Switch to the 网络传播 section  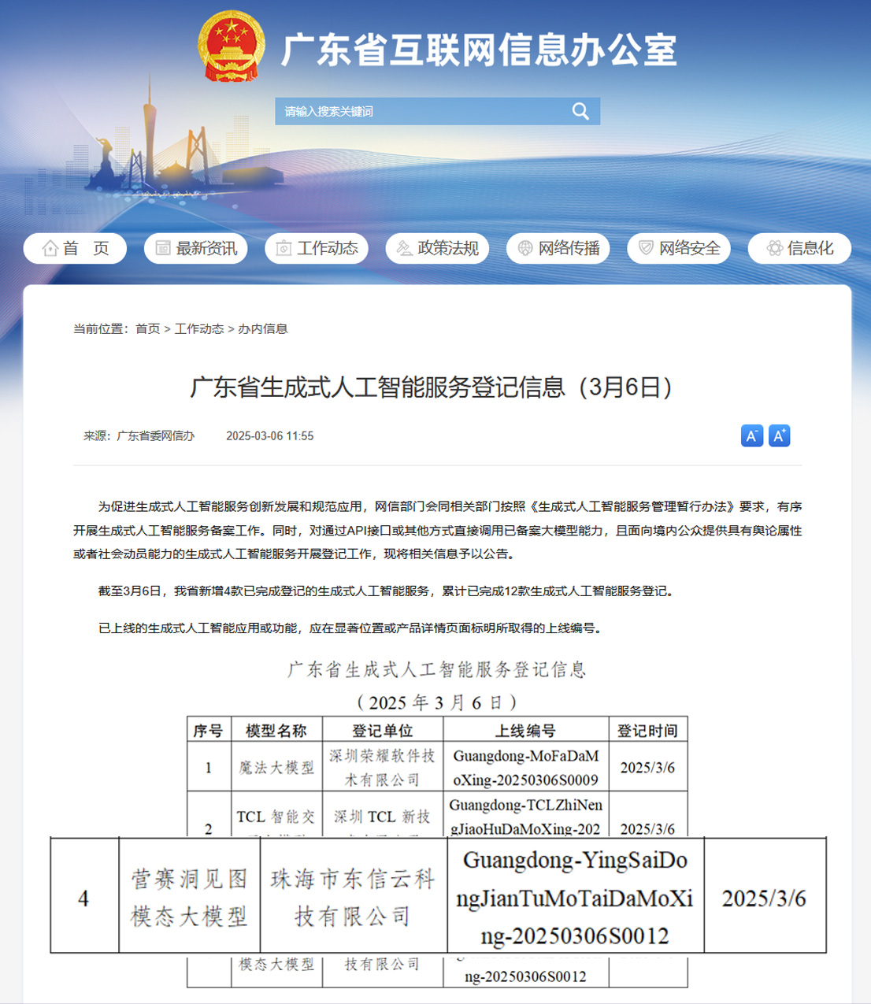[x=558, y=248]
